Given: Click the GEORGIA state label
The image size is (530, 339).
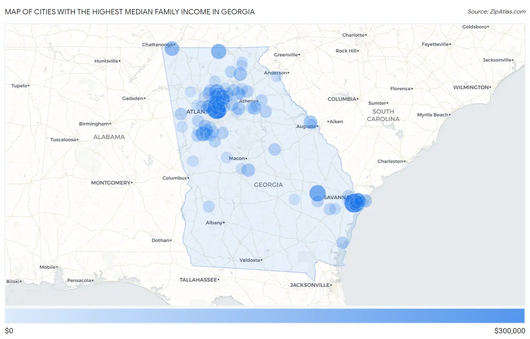Looking at the screenshot, I should point(268,185).
